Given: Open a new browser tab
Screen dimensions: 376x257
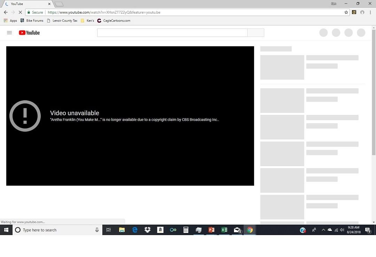Looking at the screenshot, I should [x=59, y=4].
